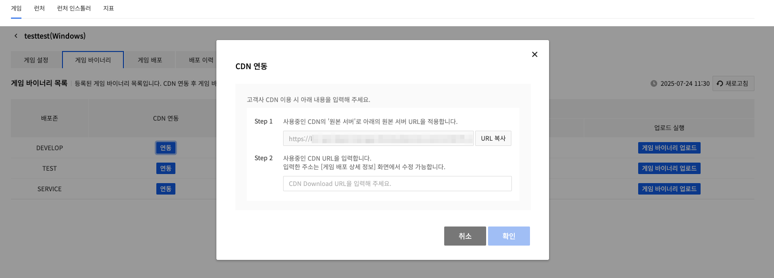
Task: Click the CDN 연동 column header
Action: (x=166, y=118)
